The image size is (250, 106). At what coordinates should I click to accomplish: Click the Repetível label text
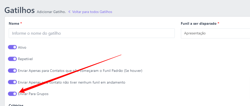[25, 59]
